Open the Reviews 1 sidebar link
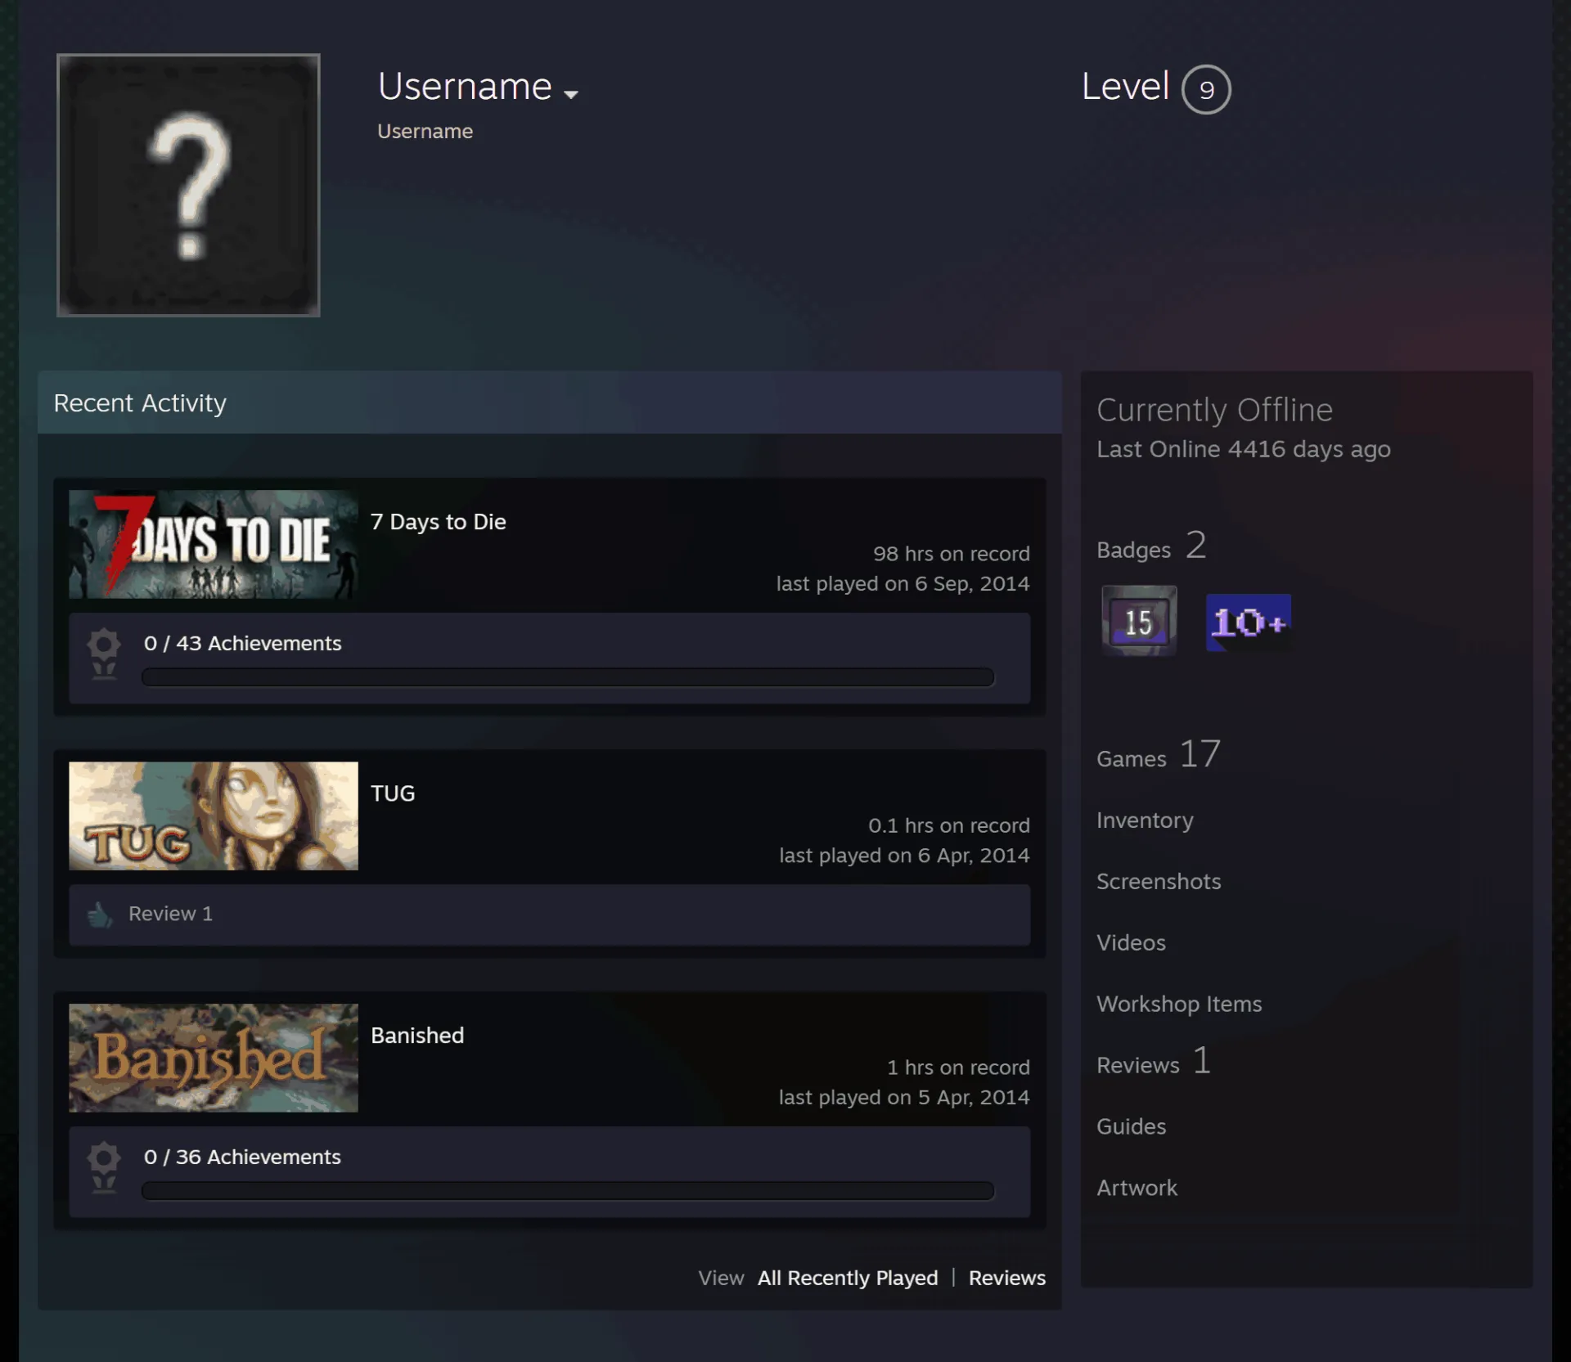The image size is (1571, 1362). pos(1154,1062)
